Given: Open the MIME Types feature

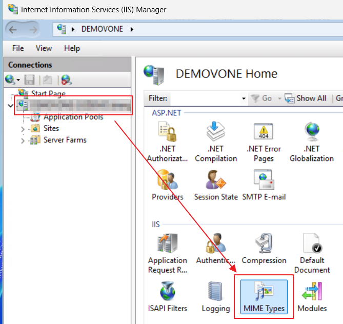Looking at the screenshot, I should point(264,297).
